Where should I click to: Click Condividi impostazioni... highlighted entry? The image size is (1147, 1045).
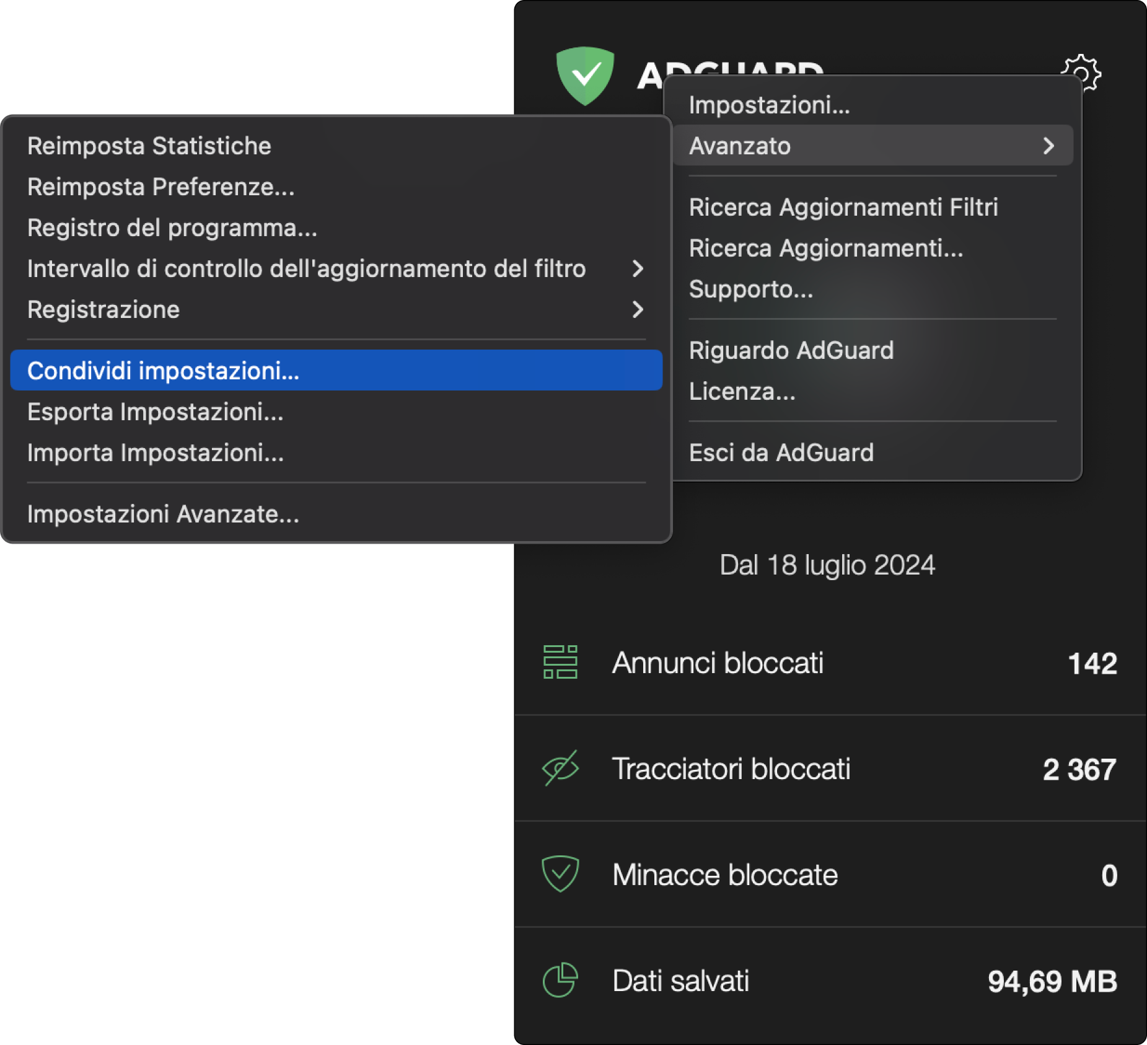(x=336, y=370)
